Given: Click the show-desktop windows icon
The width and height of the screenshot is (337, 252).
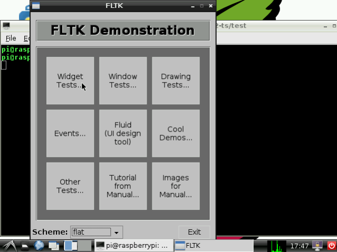Looking at the screenshot, I should click(54, 246).
